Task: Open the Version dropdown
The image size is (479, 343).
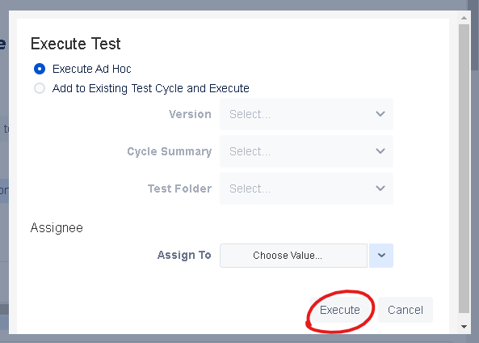Action: click(x=306, y=114)
